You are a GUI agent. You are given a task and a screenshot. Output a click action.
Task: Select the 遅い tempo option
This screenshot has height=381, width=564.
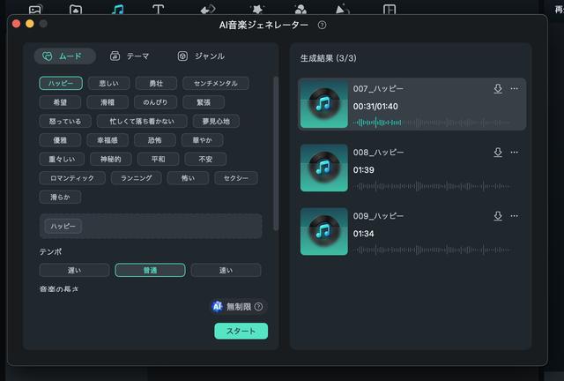pyautogui.click(x=74, y=270)
